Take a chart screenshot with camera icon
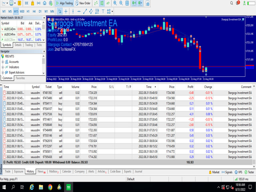Screen dimensions: 256x192 coord(148,3)
